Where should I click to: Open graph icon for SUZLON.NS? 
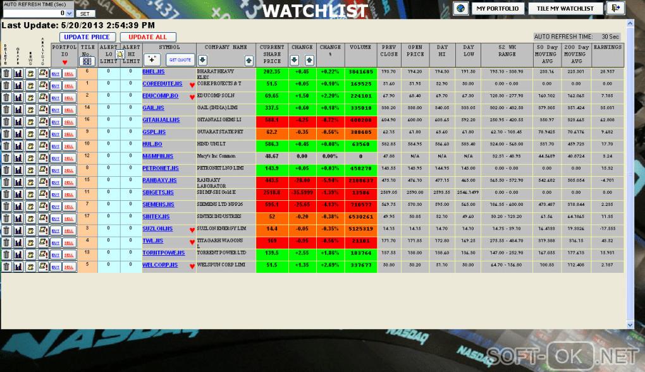tap(18, 231)
